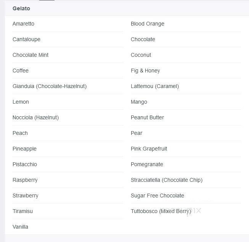Choose the Blood Orange flavor
249x242 pixels.
point(148,24)
